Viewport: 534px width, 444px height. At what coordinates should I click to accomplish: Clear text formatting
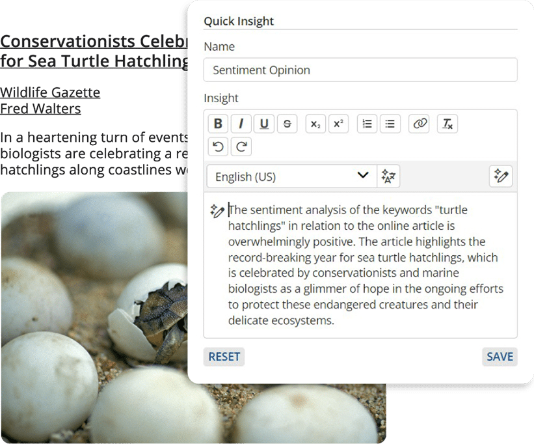[x=447, y=123]
